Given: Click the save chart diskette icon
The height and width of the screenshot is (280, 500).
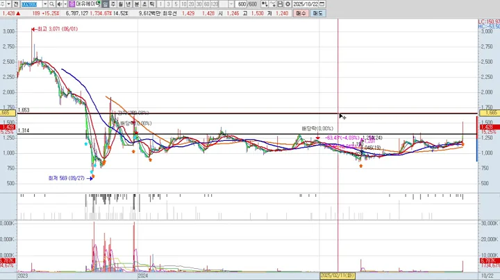Looking at the screenshot, I should 280,4.
